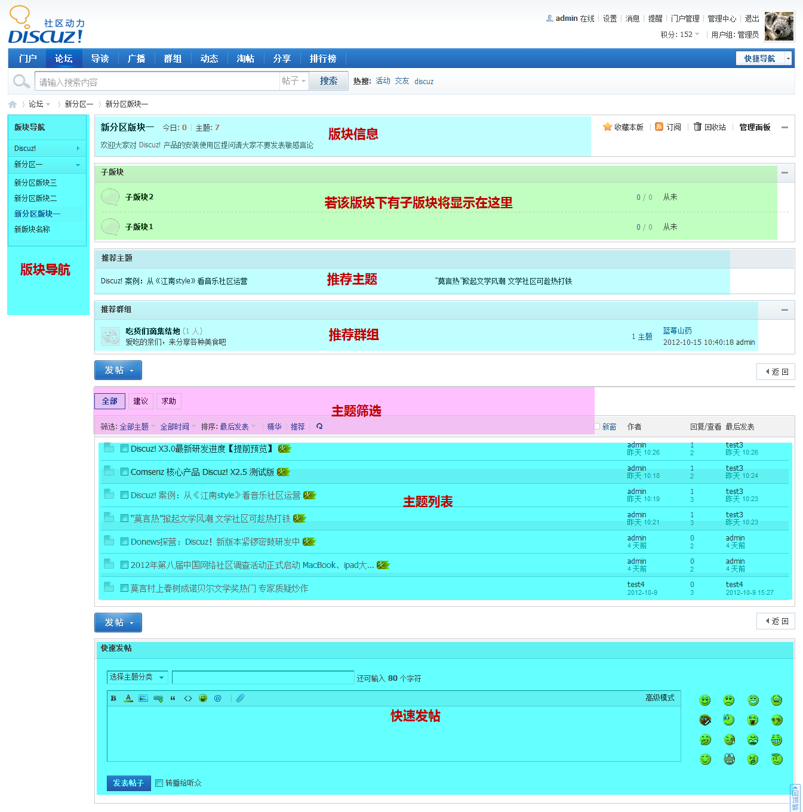Select checkbox beside Discuz! X3.0最新研发进度 thread

tap(125, 449)
